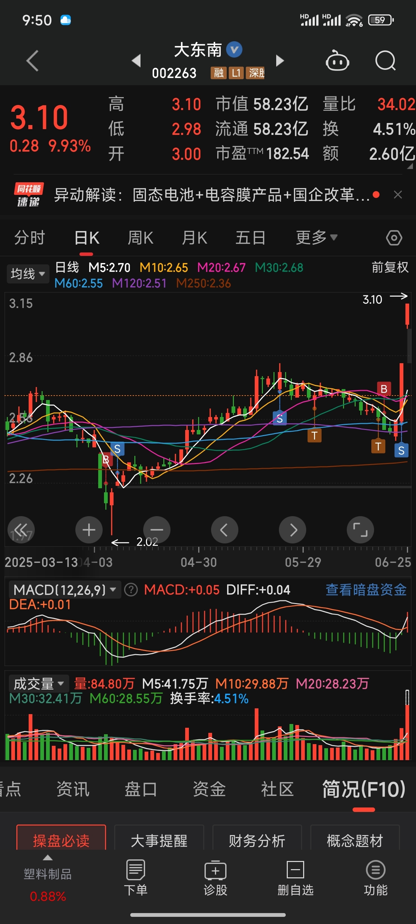The image size is (416, 924).
Task: Move chart right with round arrow button
Action: (293, 529)
